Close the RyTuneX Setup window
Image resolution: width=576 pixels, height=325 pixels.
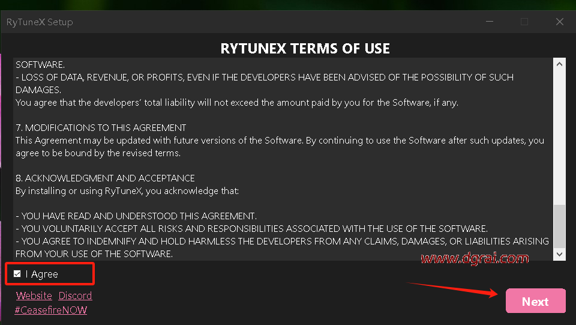pyautogui.click(x=559, y=22)
